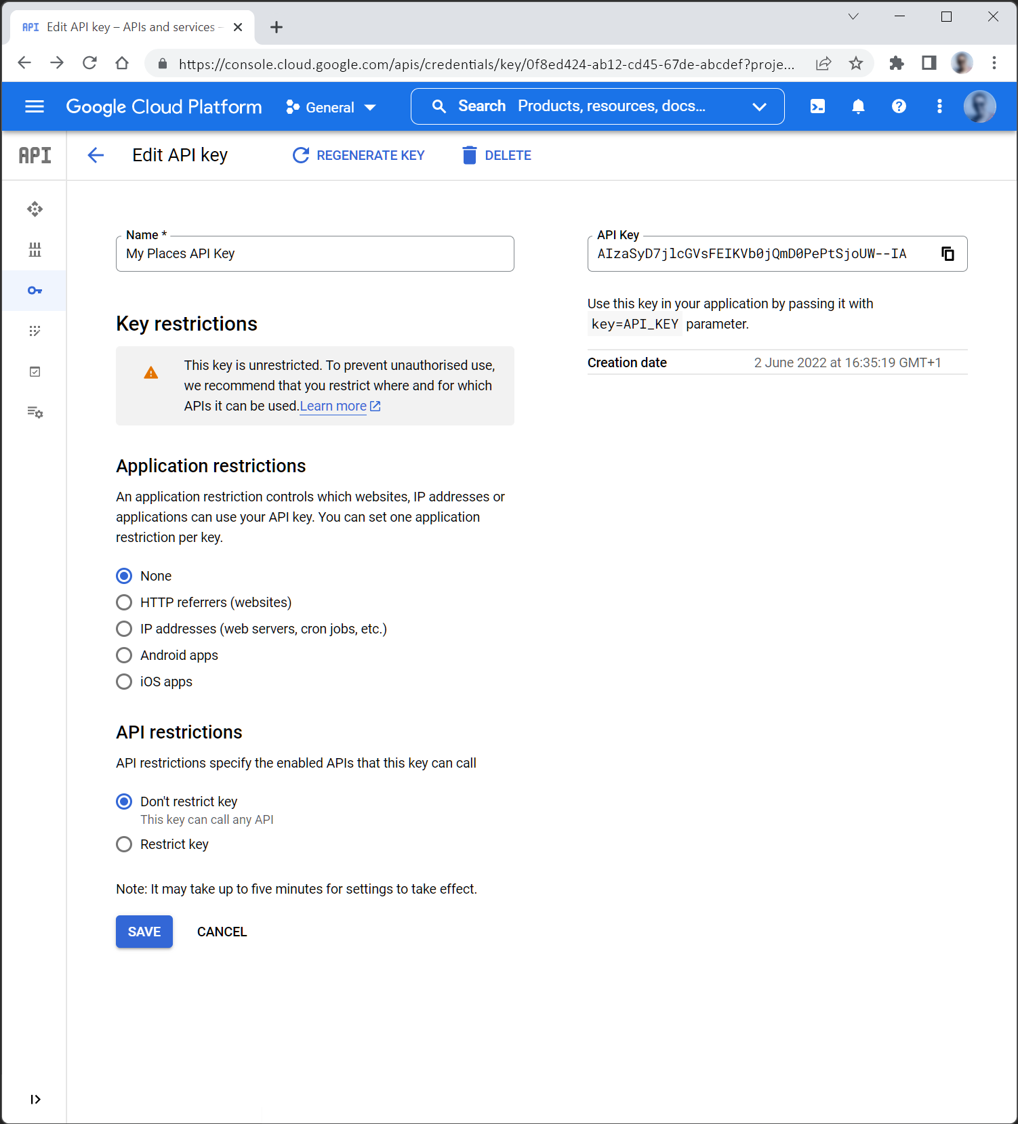Copy the API key to clipboard
The width and height of the screenshot is (1018, 1124).
point(948,253)
